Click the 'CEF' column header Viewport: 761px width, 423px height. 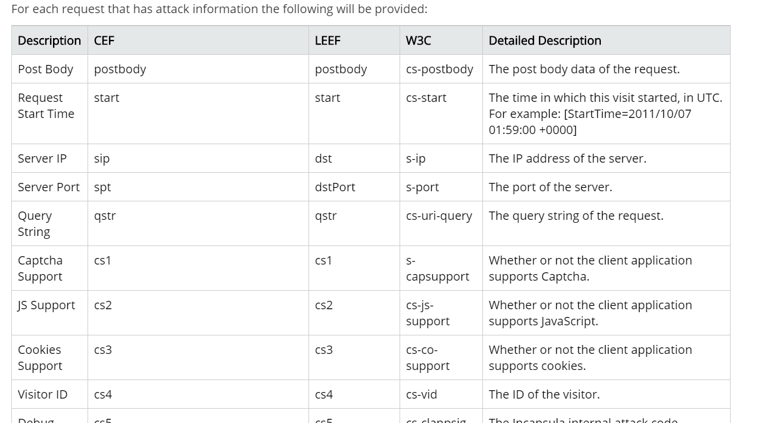(x=104, y=41)
